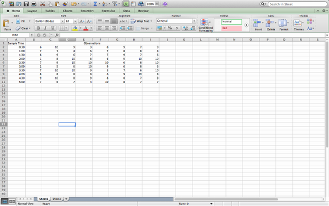Decrease decimal places
Viewport: 329px width, 206px height.
[192, 28]
